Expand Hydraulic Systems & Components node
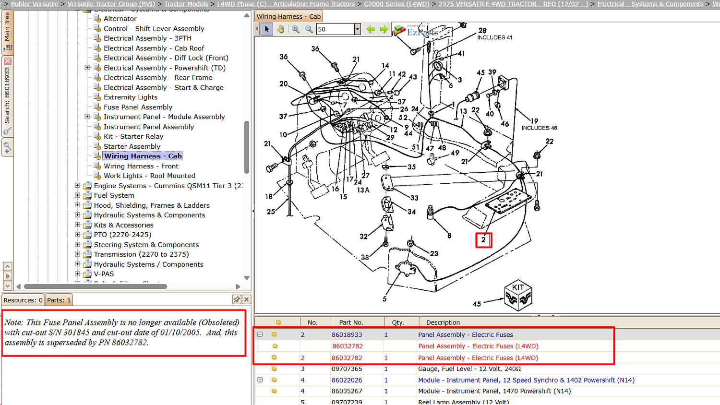This screenshot has height=405, width=720. 77,215
